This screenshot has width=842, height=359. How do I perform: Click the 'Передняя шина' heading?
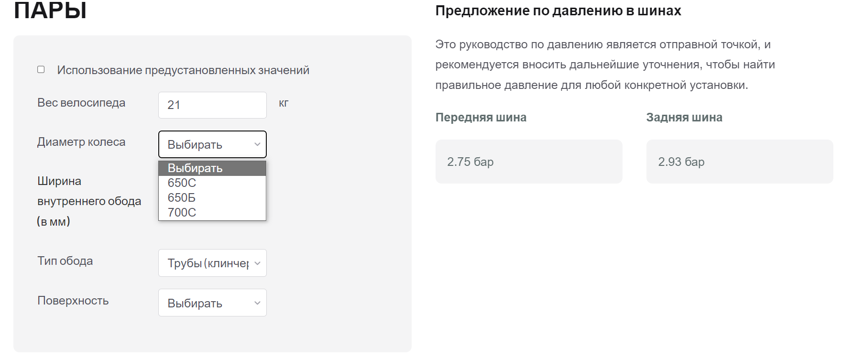tap(481, 118)
